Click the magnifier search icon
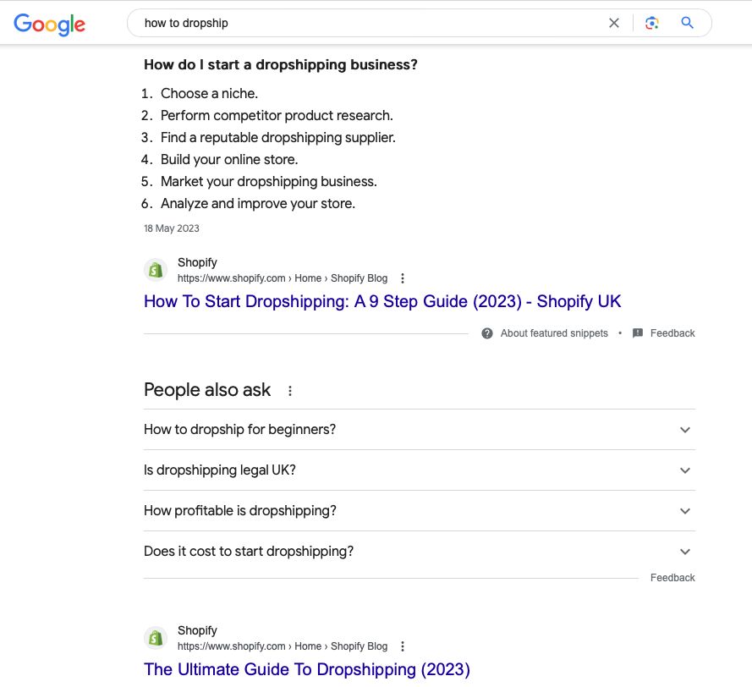 (688, 24)
